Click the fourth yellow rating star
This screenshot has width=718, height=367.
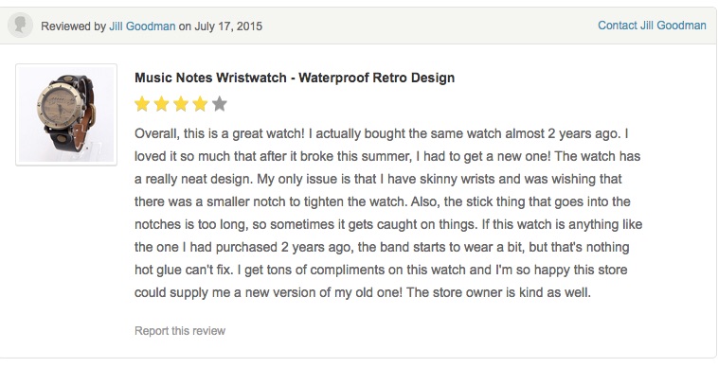click(x=200, y=104)
